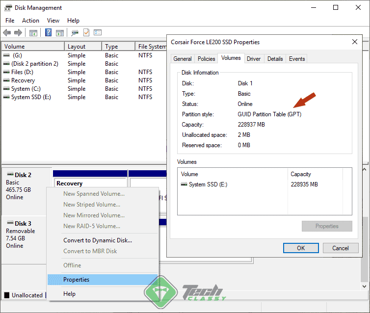
Task: Select the System (C:) volume row
Action: point(84,89)
